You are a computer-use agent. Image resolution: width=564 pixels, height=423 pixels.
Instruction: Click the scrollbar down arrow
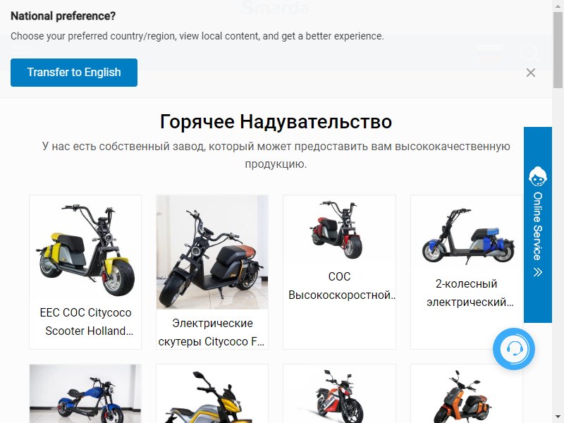pyautogui.click(x=558, y=418)
